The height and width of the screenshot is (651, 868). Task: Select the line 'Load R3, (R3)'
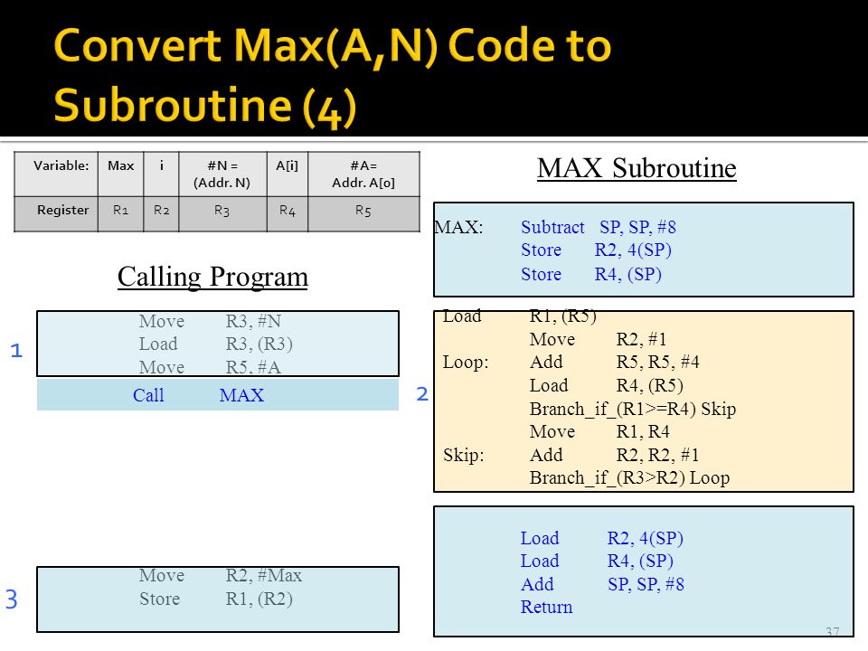216,344
